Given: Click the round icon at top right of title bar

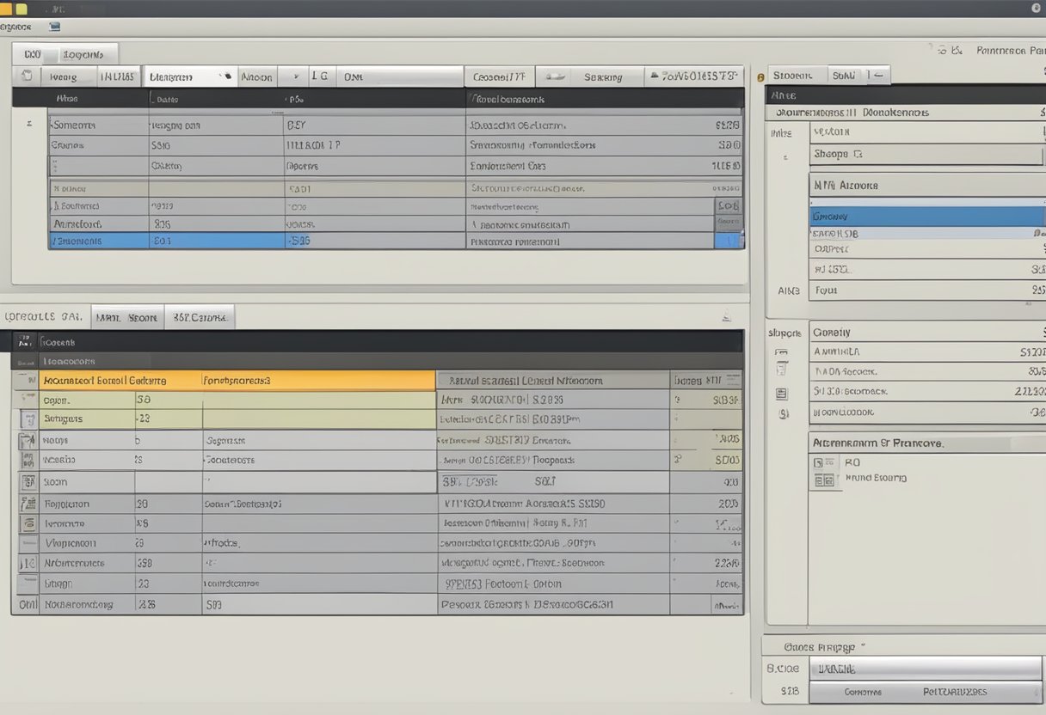Looking at the screenshot, I should (x=1036, y=8).
